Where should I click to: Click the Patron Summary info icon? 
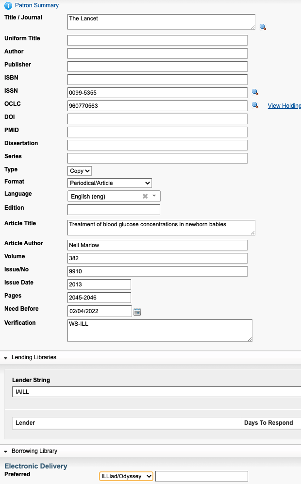[8, 5]
